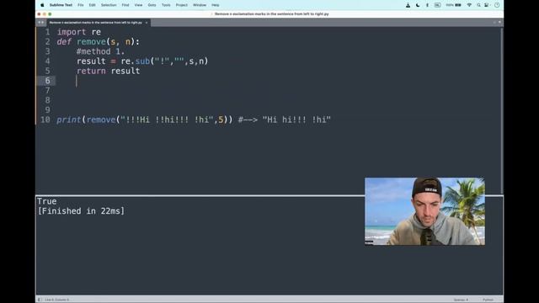Open the Project menu
The height and width of the screenshot is (303, 539).
(x=182, y=5)
